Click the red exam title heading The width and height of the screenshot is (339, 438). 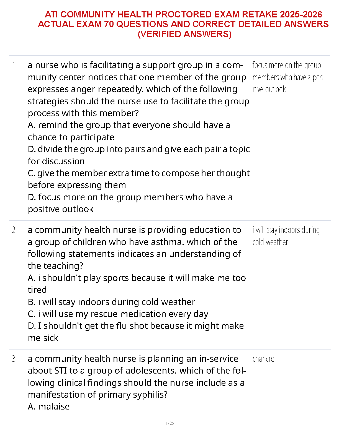tap(183, 24)
